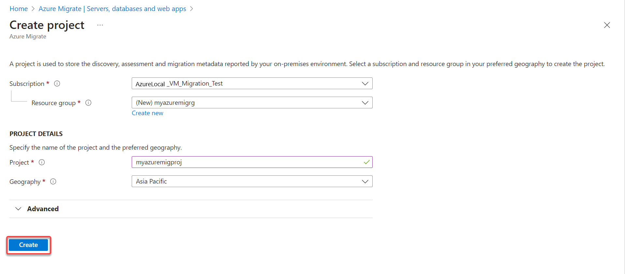This screenshot has height=274, width=625.
Task: Click the Resource group info icon
Action: pyautogui.click(x=88, y=103)
